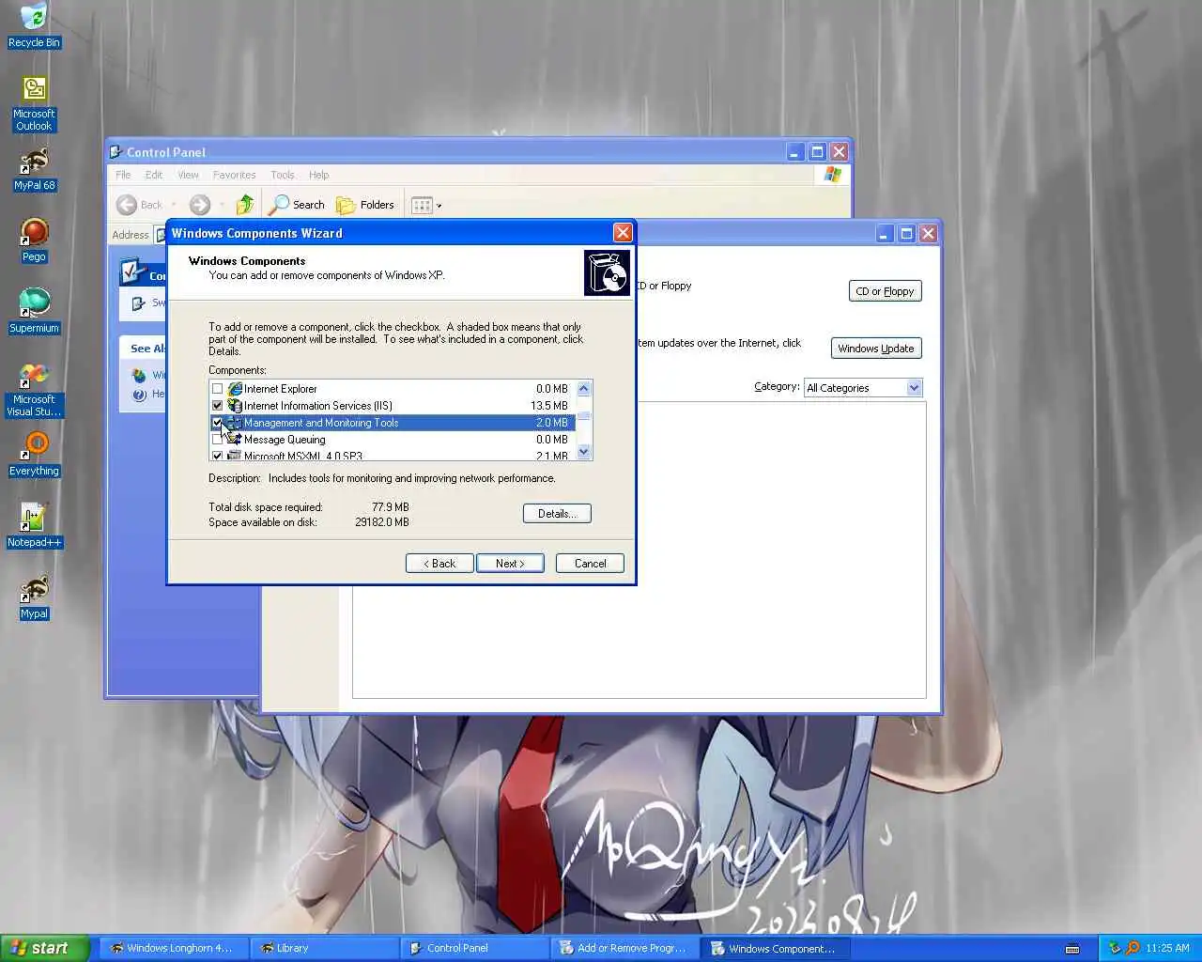1202x962 pixels.
Task: Open the Recycle Bin desktop icon
Action: click(34, 25)
